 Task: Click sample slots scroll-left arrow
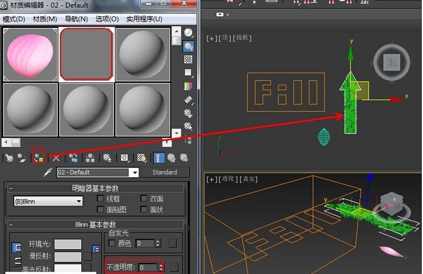point(6,142)
